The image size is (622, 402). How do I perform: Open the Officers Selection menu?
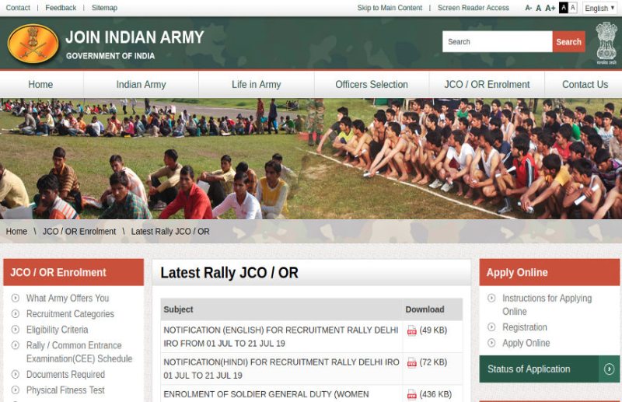[372, 85]
